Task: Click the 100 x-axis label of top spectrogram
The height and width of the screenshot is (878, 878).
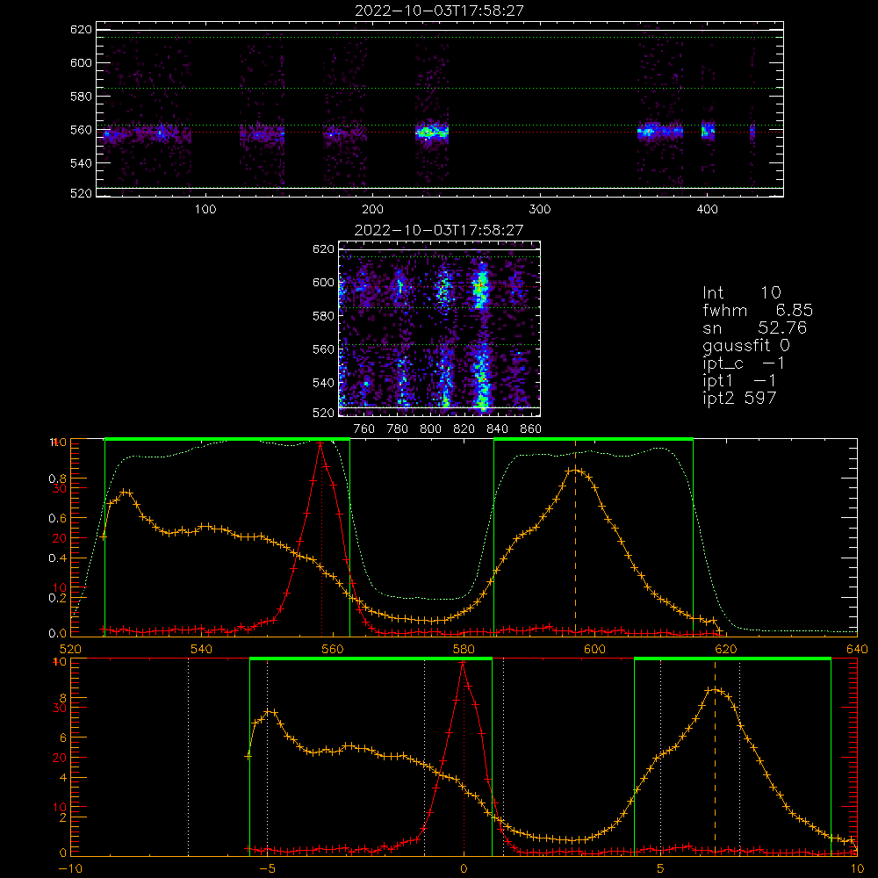Action: coord(205,210)
